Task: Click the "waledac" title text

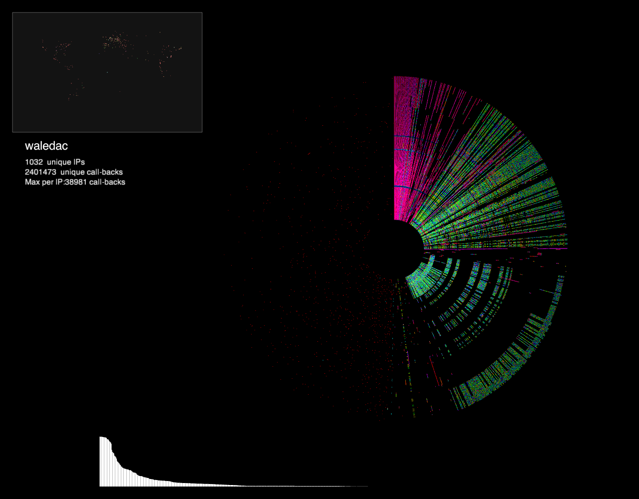Action: (x=46, y=146)
